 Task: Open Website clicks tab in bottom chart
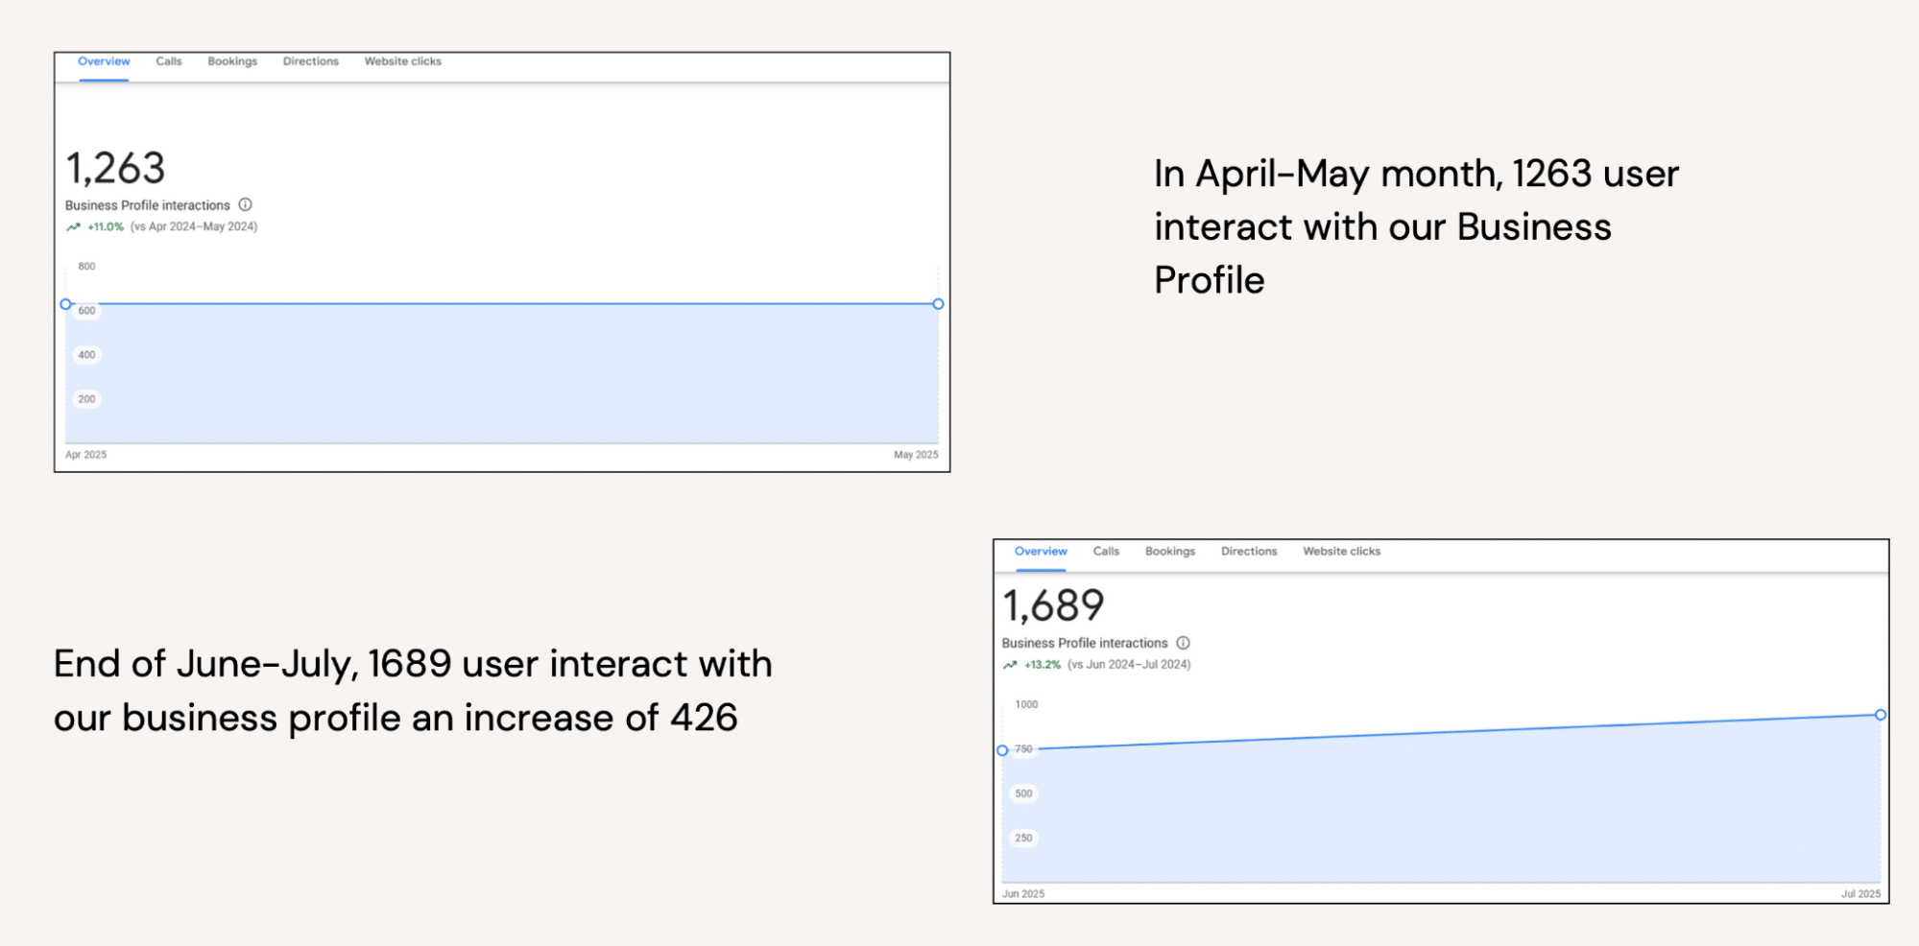coord(1341,552)
